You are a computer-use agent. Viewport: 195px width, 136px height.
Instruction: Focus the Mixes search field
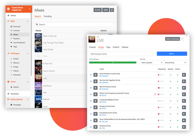(x=74, y=24)
